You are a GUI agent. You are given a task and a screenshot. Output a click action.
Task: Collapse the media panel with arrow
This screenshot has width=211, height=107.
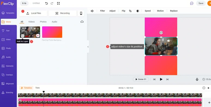pyautogui.click(x=88, y=47)
